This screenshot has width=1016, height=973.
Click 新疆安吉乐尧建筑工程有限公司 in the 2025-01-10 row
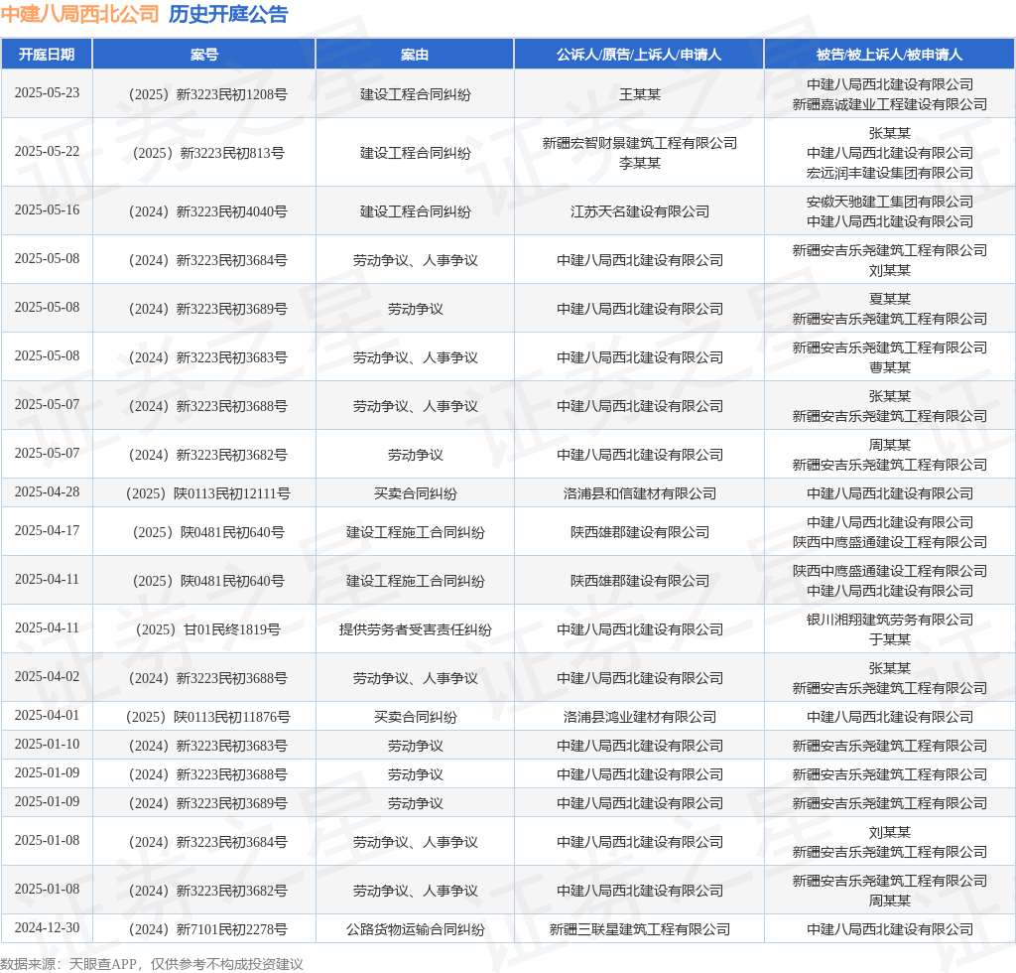coord(890,746)
